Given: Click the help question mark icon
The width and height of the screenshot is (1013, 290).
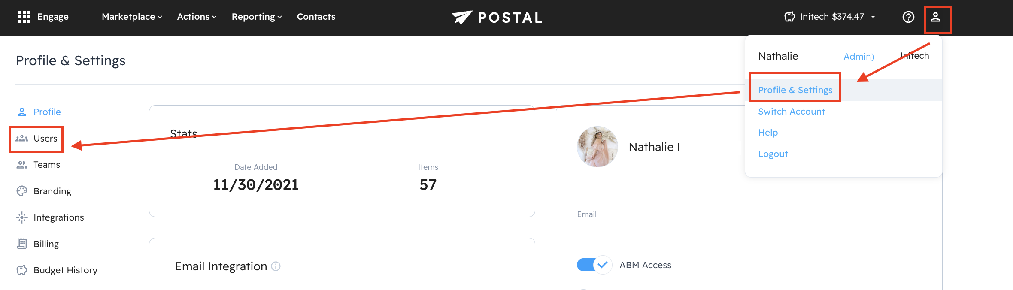Looking at the screenshot, I should click(908, 17).
